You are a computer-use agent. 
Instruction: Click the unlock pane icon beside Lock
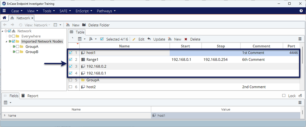300,96
